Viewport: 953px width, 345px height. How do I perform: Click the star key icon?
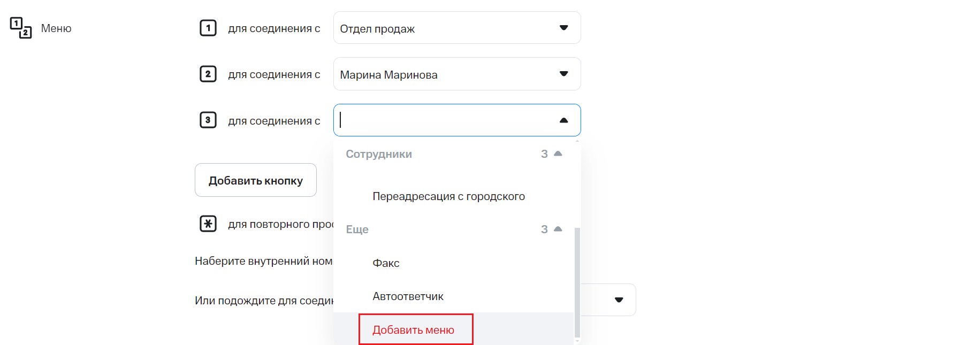pyautogui.click(x=208, y=224)
